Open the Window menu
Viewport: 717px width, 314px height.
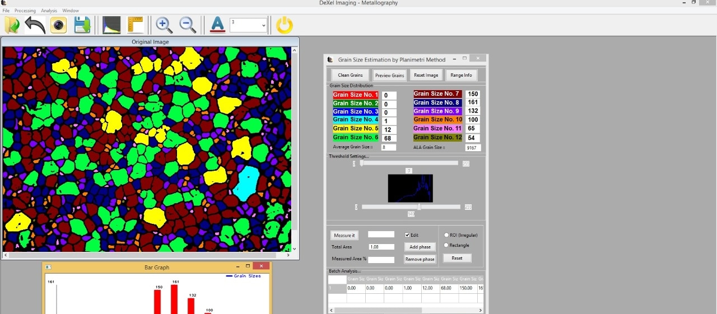point(71,11)
